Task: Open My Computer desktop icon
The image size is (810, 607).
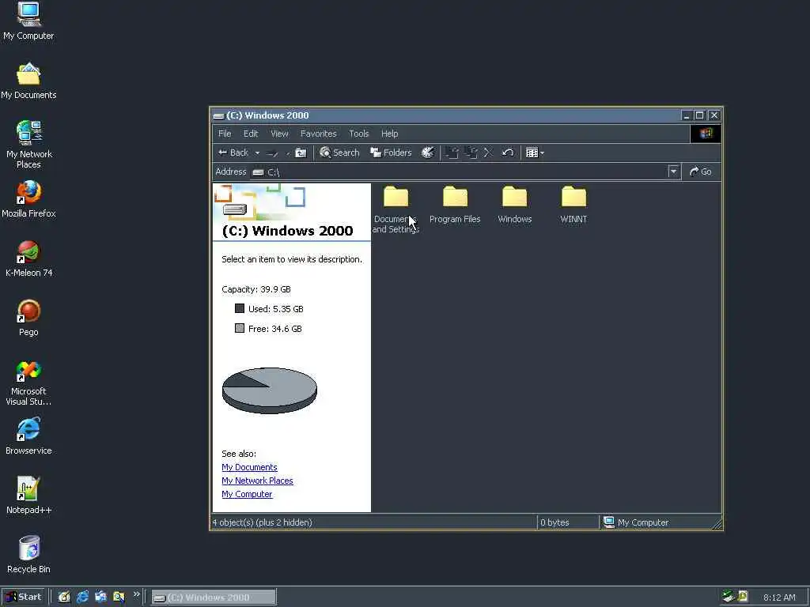Action: pyautogui.click(x=28, y=21)
